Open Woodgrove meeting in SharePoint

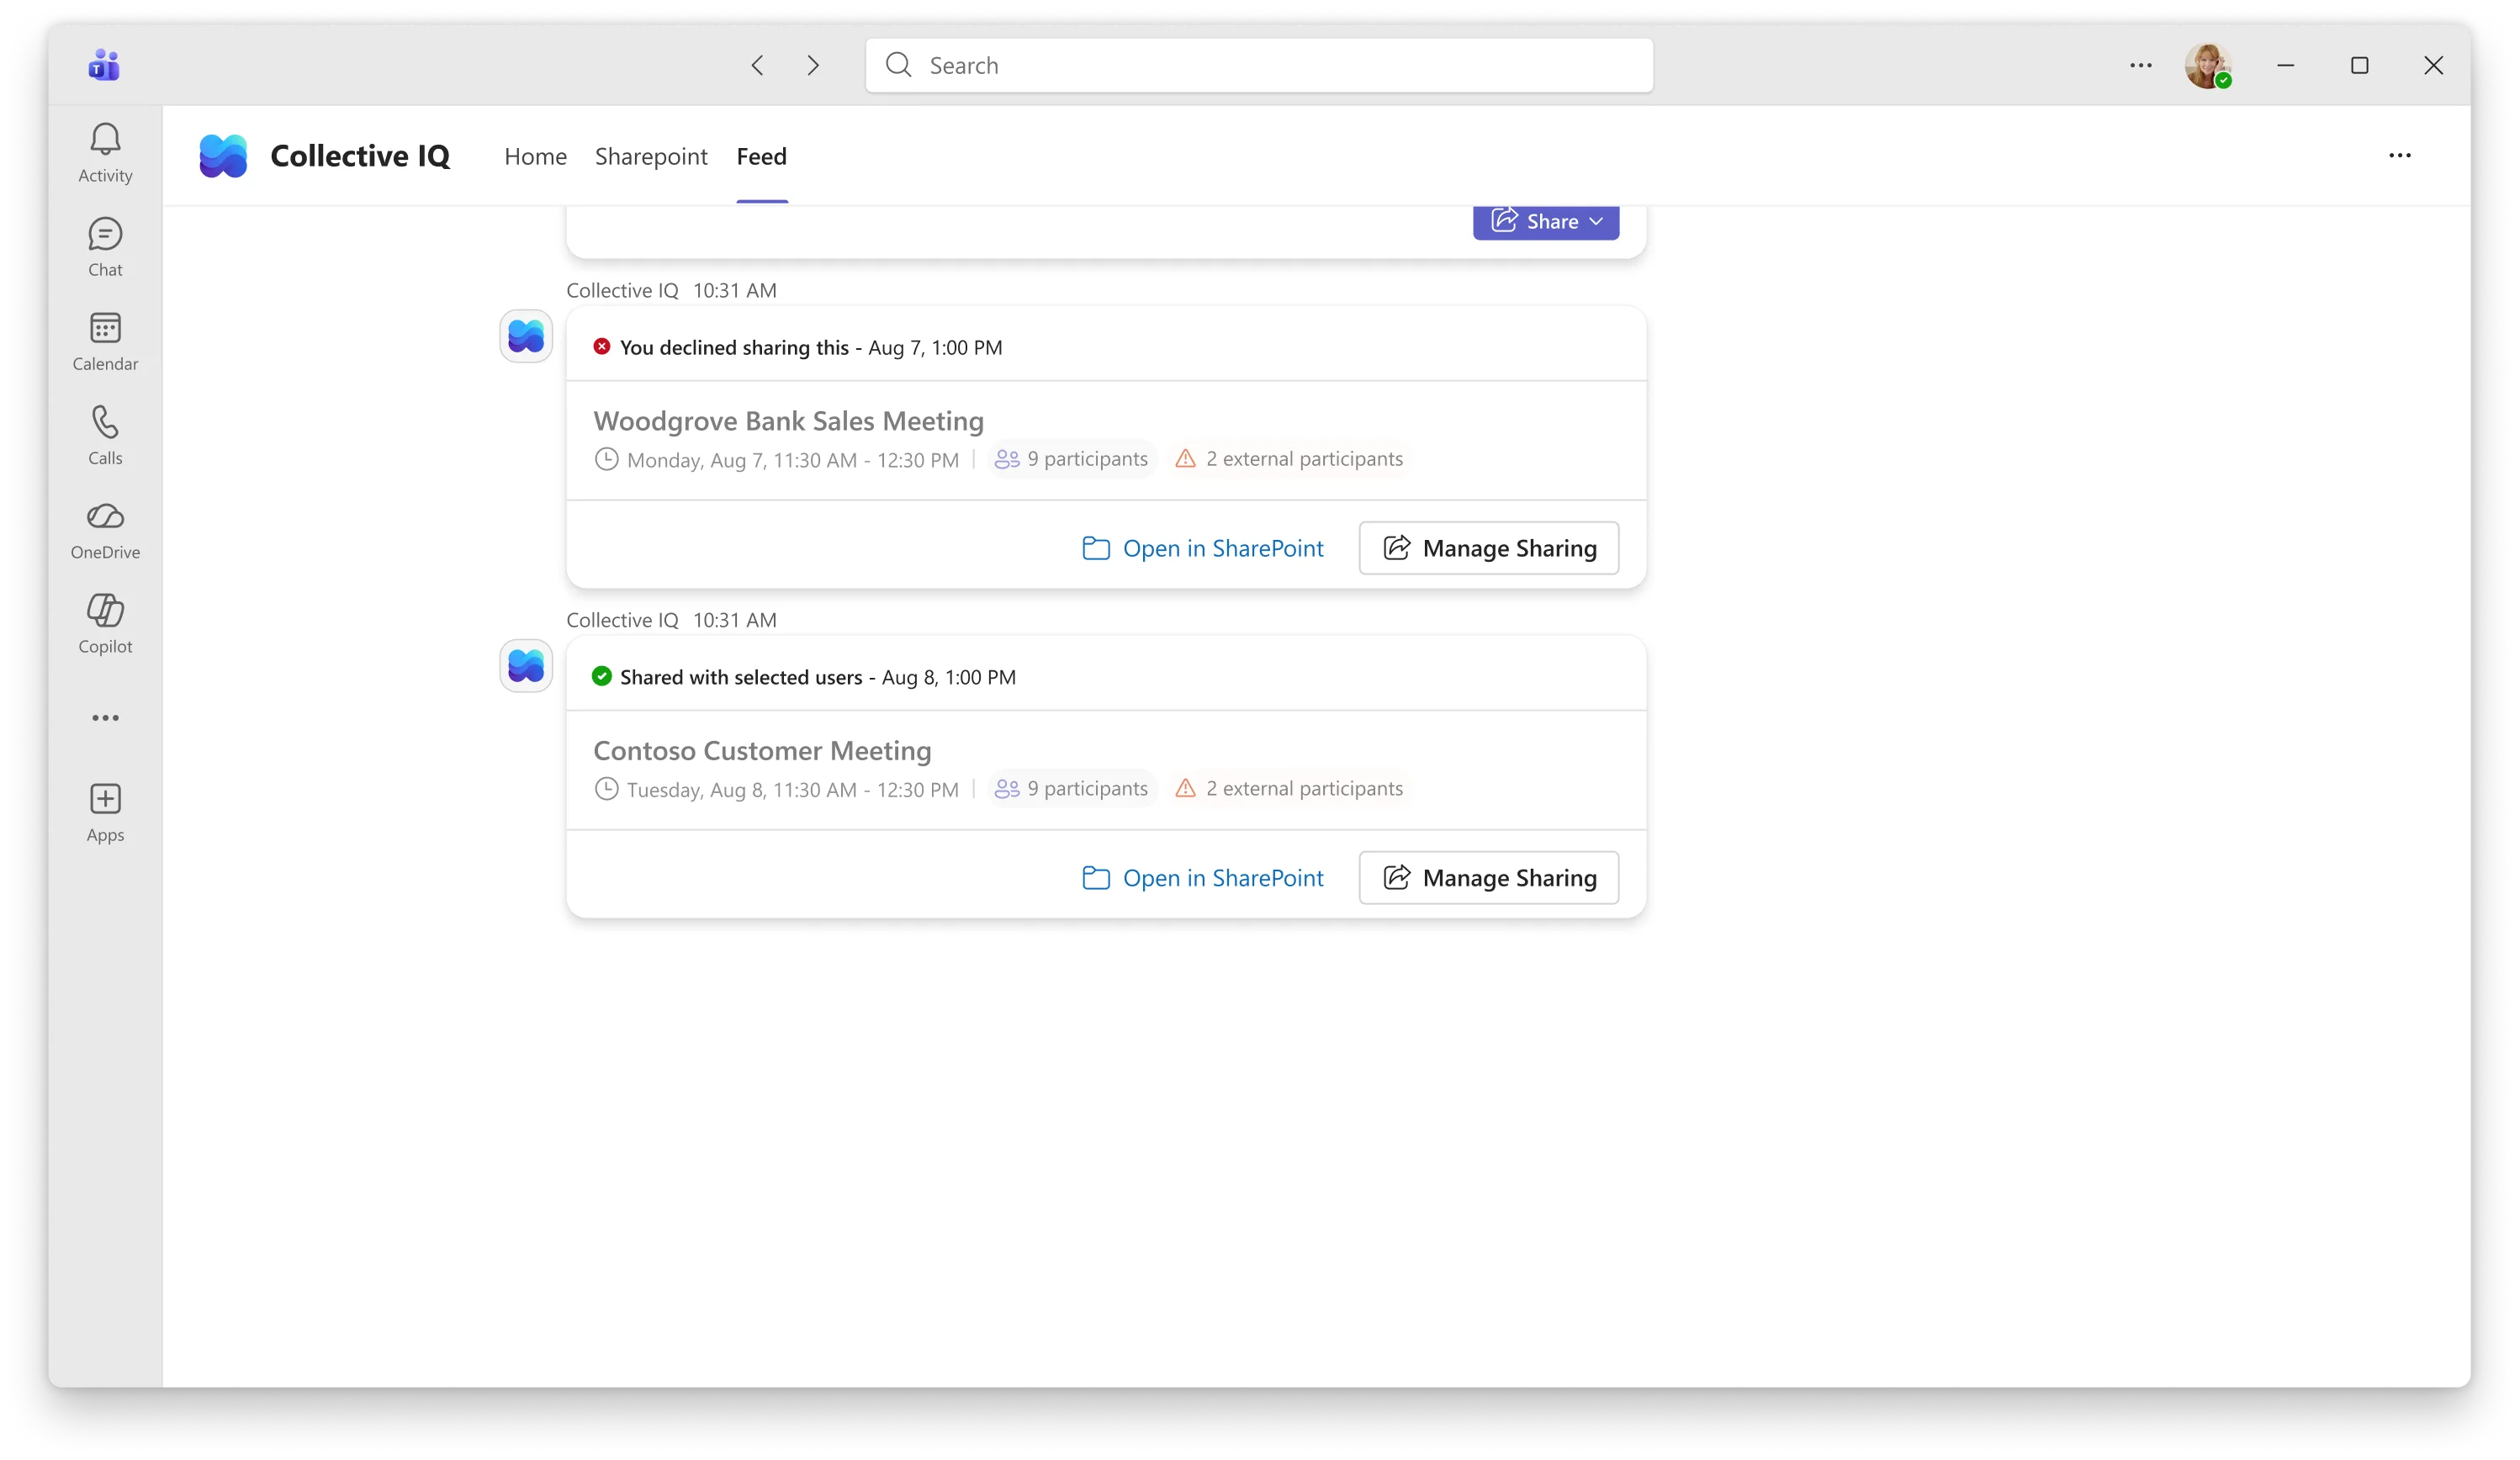pyautogui.click(x=1203, y=548)
